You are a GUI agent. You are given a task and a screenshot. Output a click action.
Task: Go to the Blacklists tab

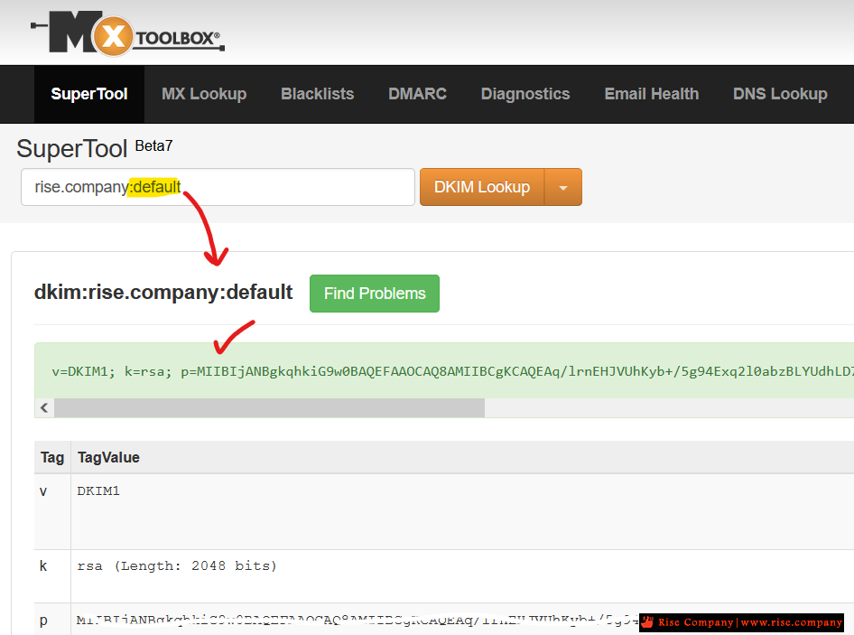point(318,94)
